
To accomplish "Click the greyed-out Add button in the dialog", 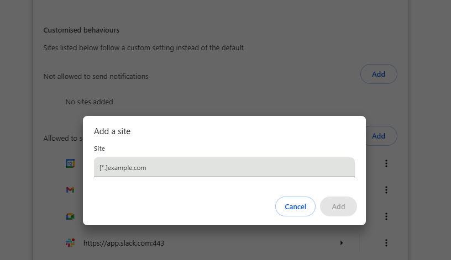I will click(338, 206).
